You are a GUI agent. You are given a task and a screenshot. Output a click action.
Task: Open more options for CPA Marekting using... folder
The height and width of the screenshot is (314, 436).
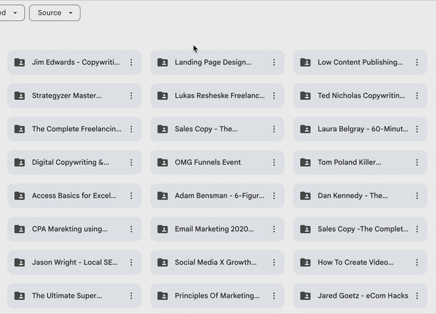coord(131,229)
